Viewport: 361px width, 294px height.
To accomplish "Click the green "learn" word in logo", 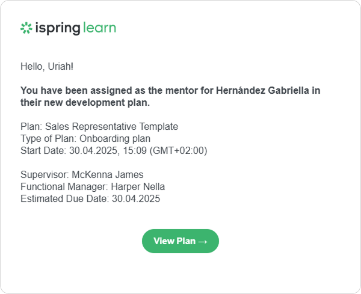I will tap(99, 28).
